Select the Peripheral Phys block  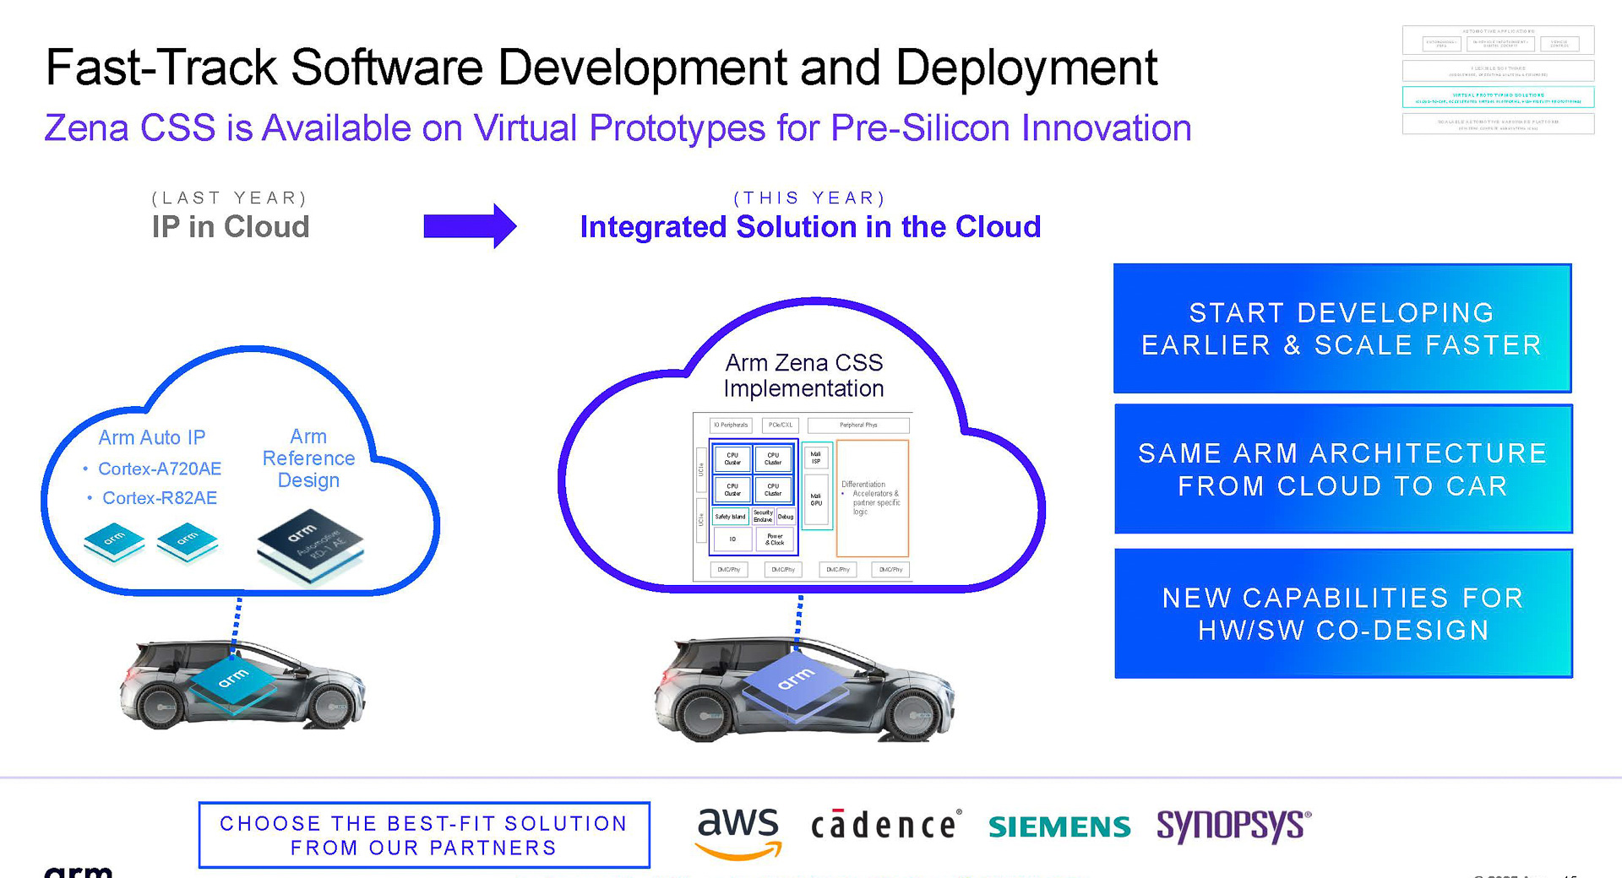tap(858, 425)
